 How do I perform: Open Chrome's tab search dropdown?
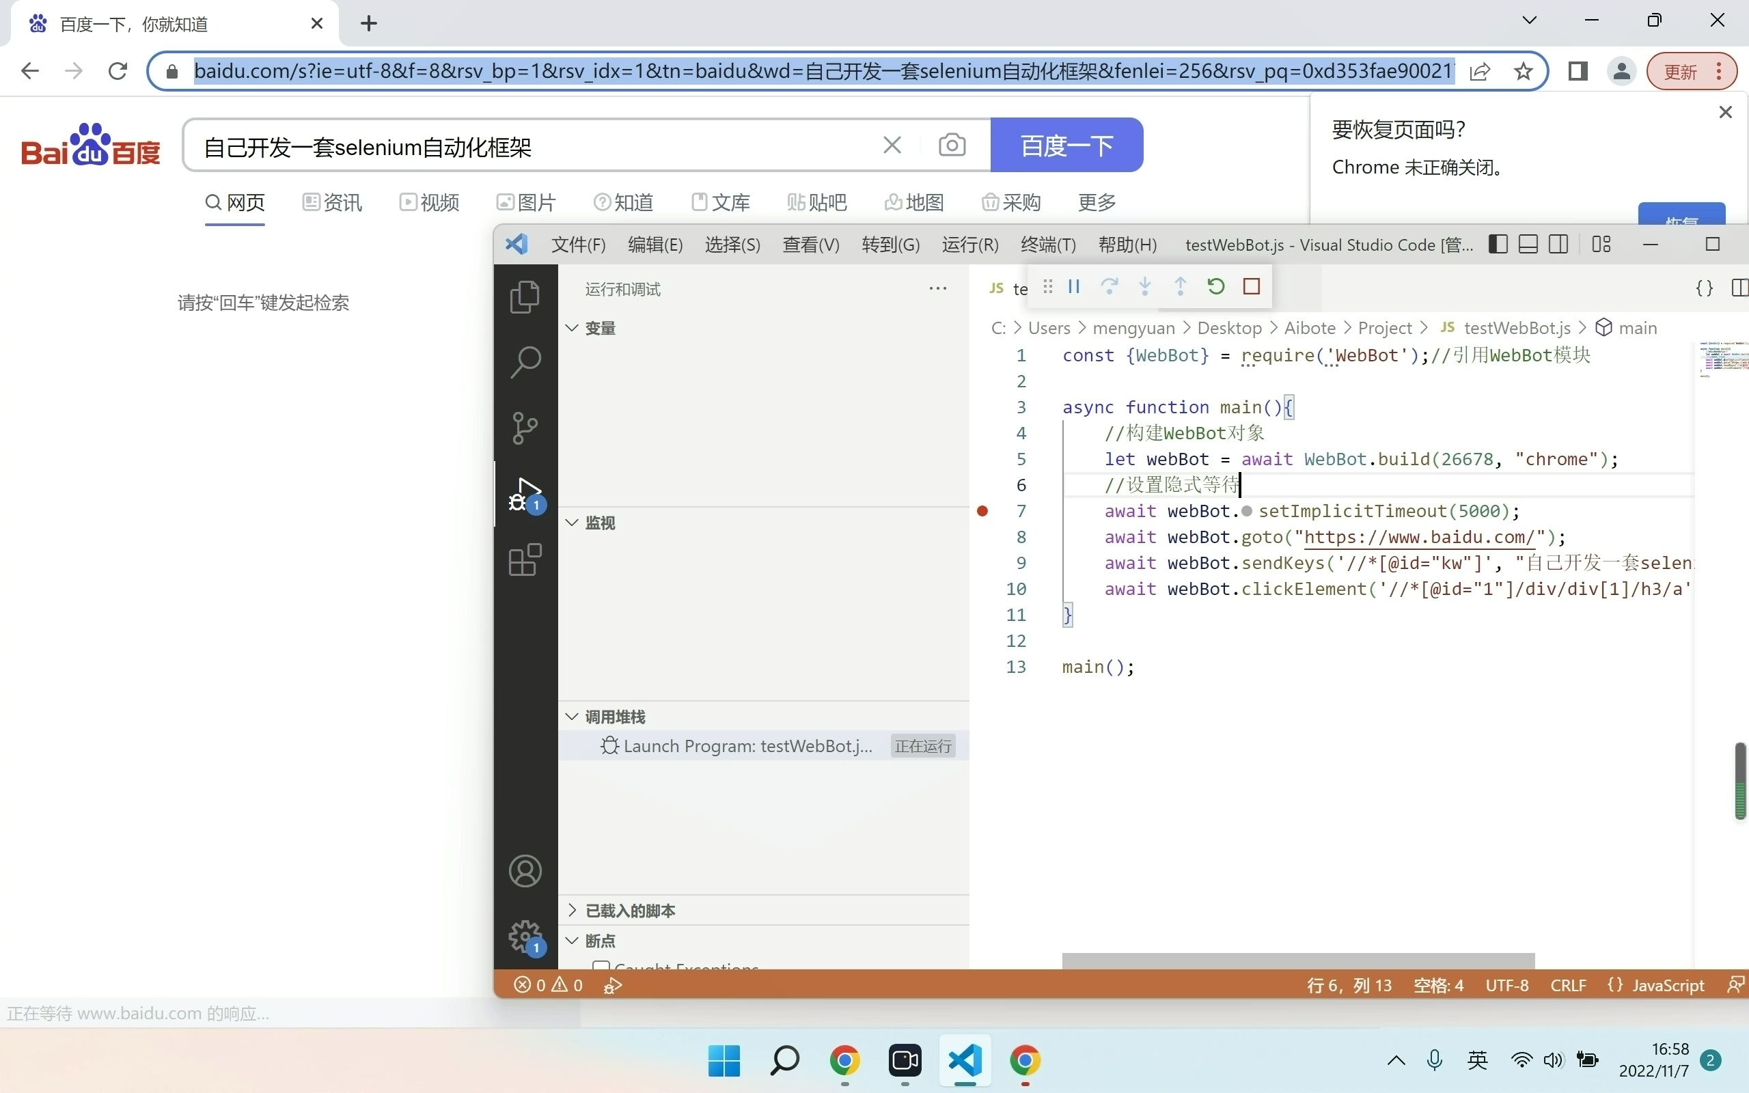pos(1529,21)
